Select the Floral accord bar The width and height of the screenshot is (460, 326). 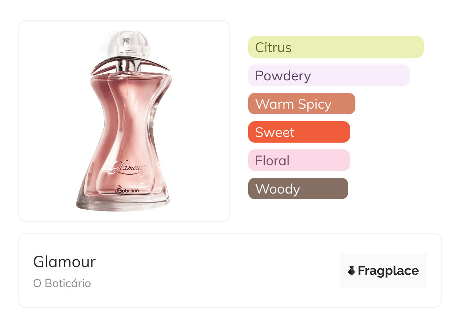point(299,160)
